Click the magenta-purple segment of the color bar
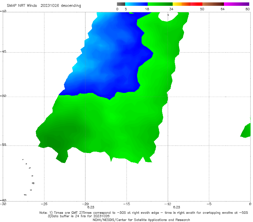The width and height of the screenshot is (253, 222). click(x=237, y=4)
